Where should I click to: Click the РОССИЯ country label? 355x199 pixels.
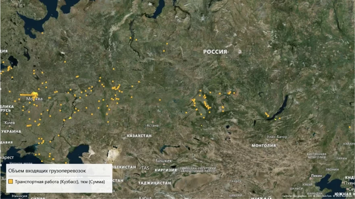click(x=215, y=52)
